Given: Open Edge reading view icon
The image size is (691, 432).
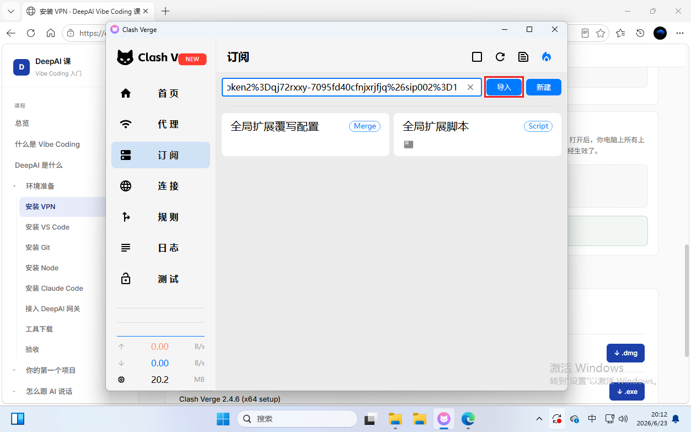Looking at the screenshot, I should tap(585, 33).
